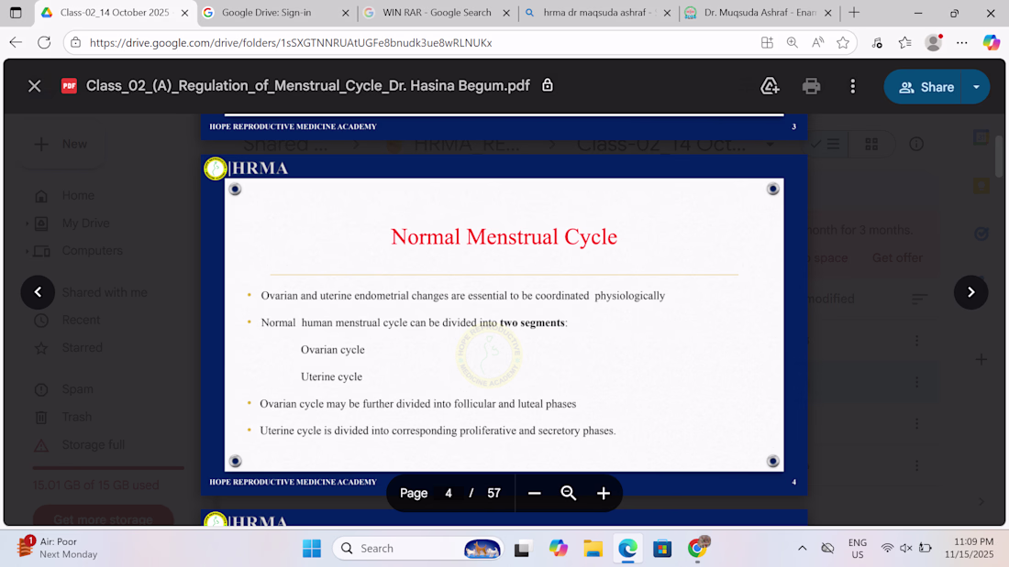Open Copilot app from taskbar
Screen dimensions: 1009x567
point(558,549)
